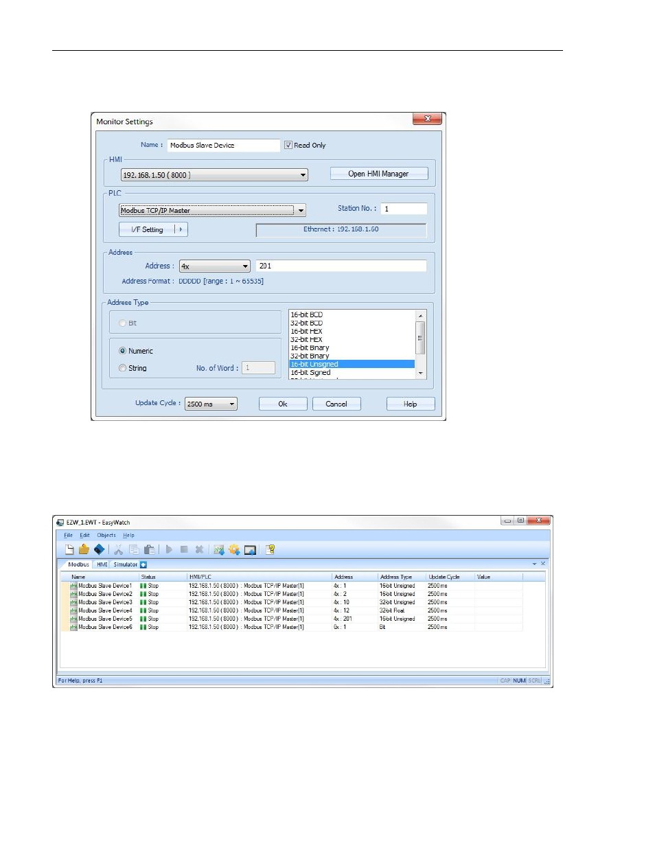Switch to the Modbus tab
Screen dimensions: 655x848
tap(78, 564)
